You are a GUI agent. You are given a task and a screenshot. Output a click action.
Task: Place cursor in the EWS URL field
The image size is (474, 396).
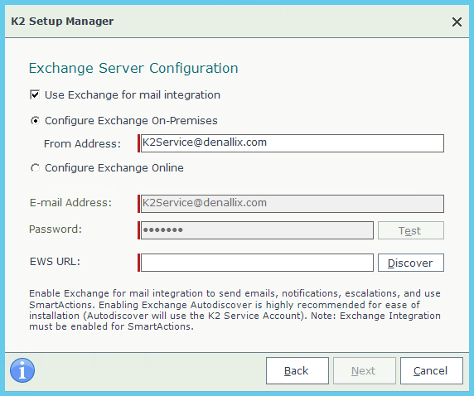point(257,263)
